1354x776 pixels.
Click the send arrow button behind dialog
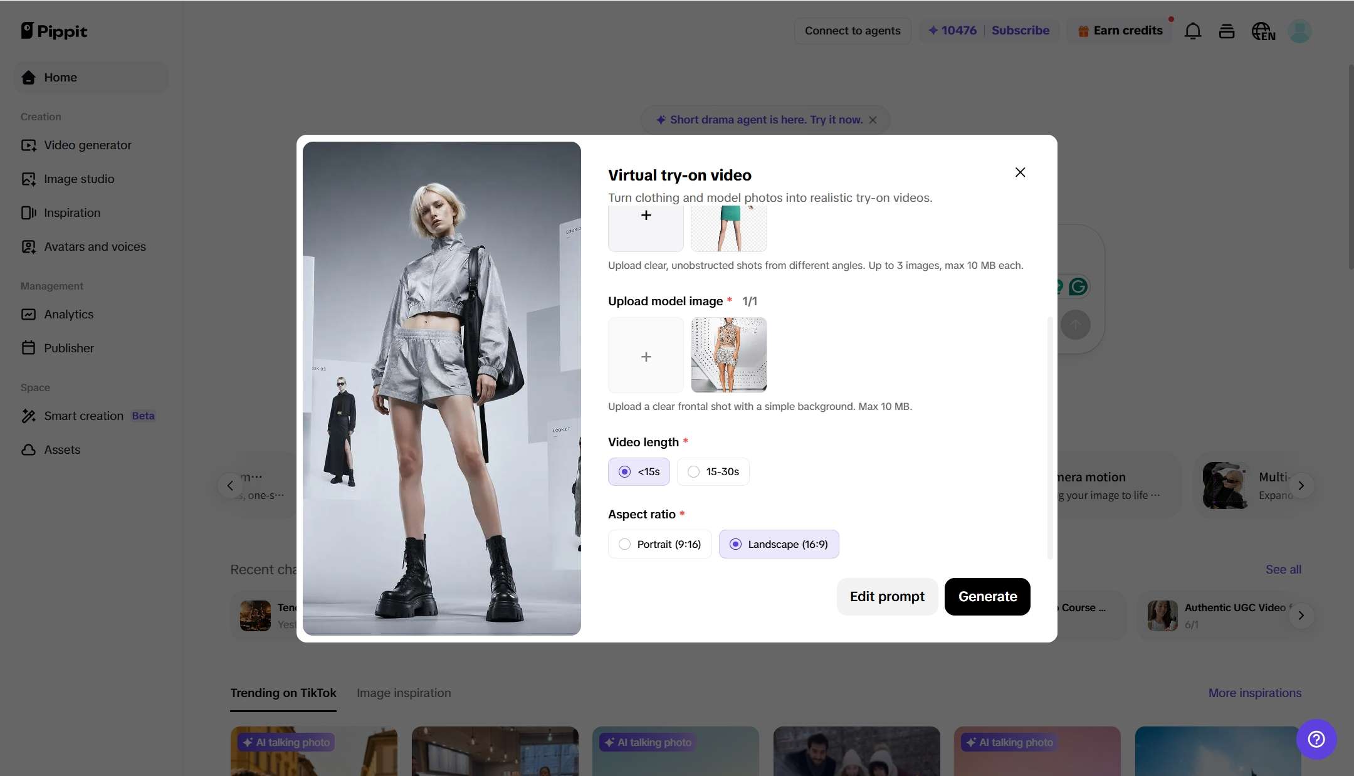pos(1076,325)
